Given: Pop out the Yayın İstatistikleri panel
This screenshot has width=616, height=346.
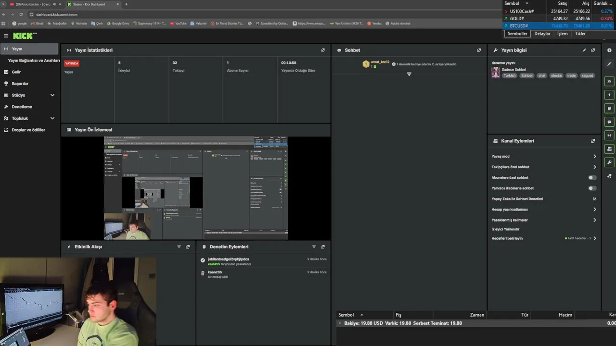Looking at the screenshot, I should click(x=322, y=50).
